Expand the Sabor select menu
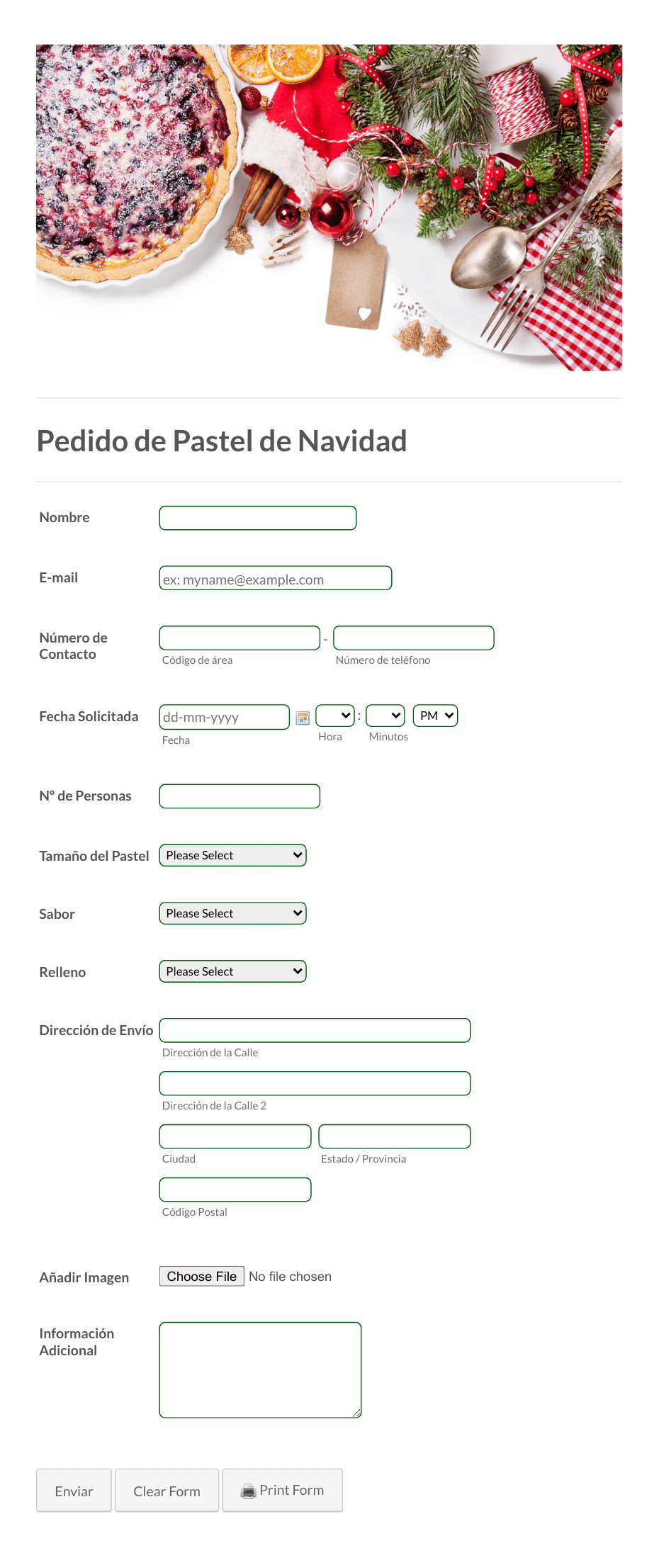This screenshot has height=1548, width=659. 233,913
